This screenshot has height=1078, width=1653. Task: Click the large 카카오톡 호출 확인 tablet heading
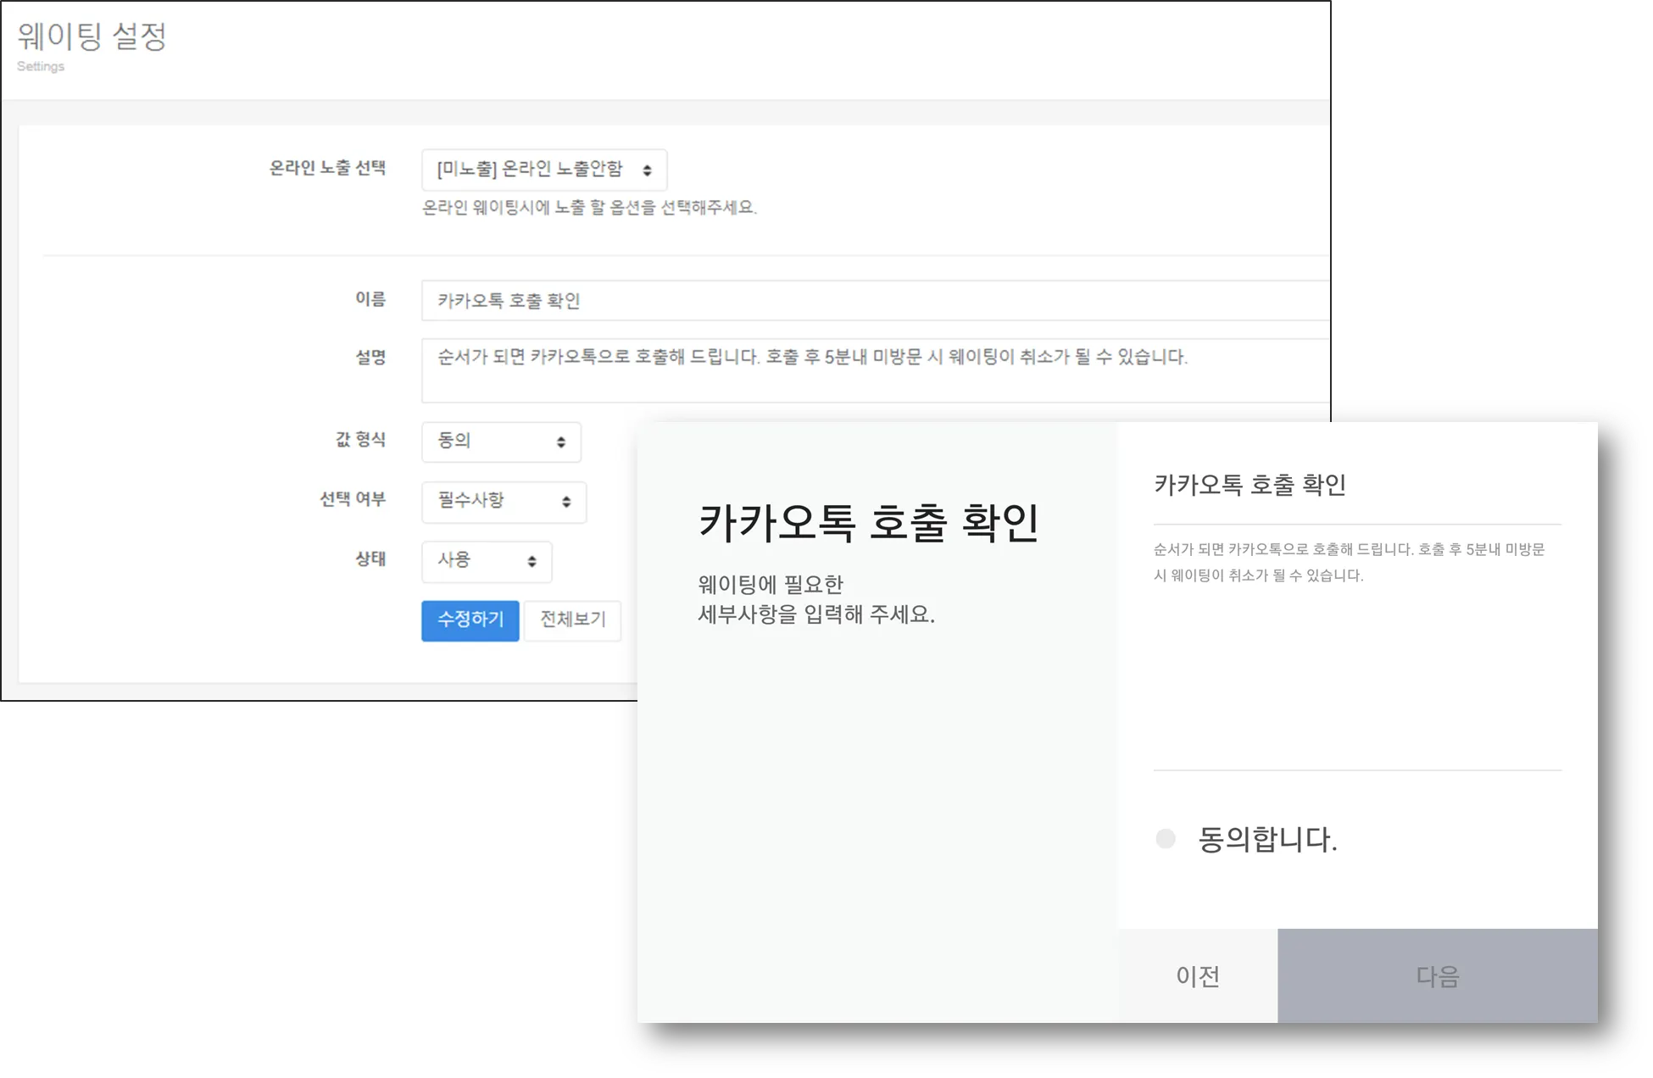pyautogui.click(x=868, y=522)
